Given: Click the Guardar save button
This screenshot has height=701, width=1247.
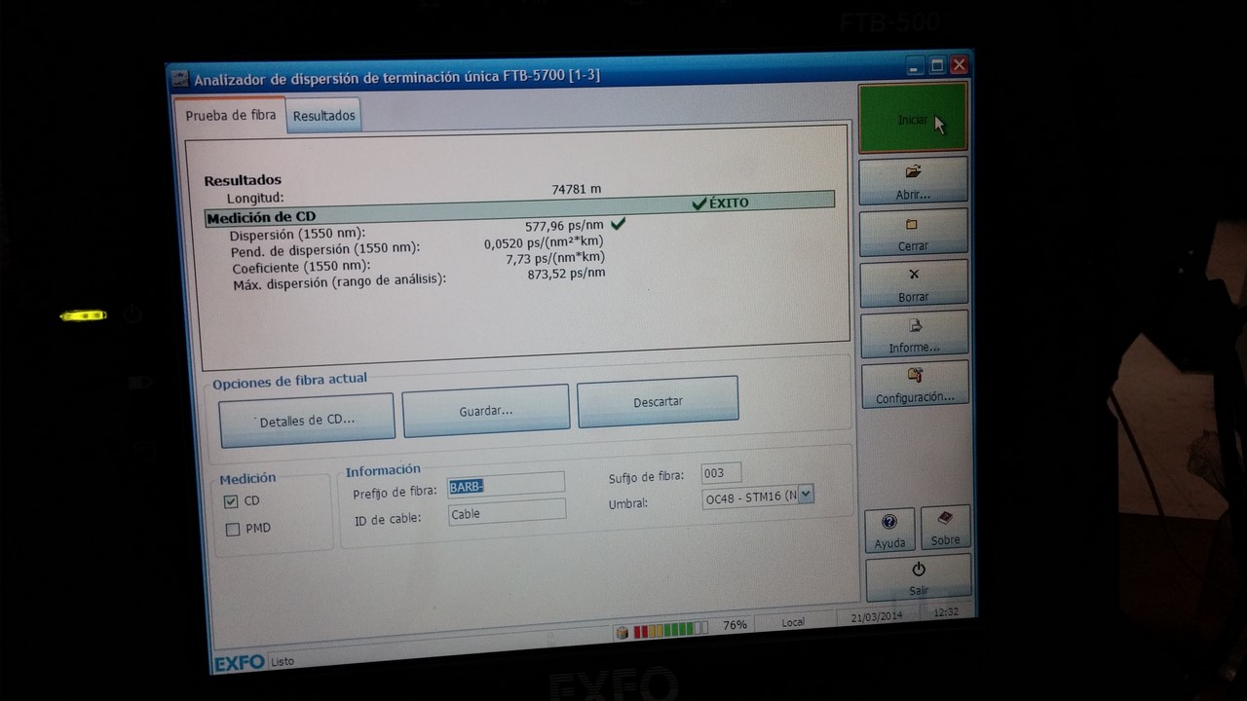Looking at the screenshot, I should [485, 410].
